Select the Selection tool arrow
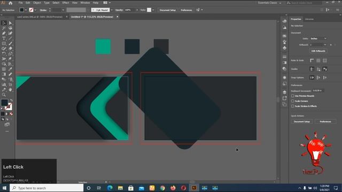This screenshot has height=192, width=342. (x=4, y=23)
